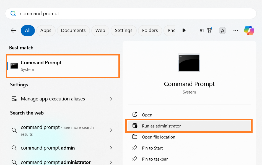This screenshot has width=262, height=165.
Task: Switch to the Apps filter tab
Action: coord(46,31)
